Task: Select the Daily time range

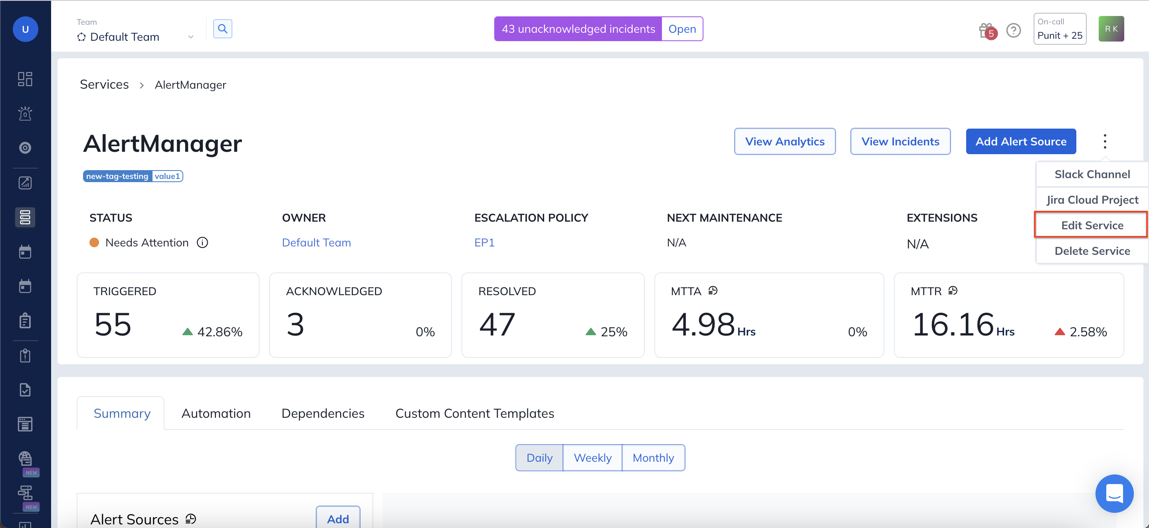Action: (539, 457)
